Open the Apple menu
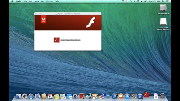Screen dimensions: 180x101 point(12,1)
